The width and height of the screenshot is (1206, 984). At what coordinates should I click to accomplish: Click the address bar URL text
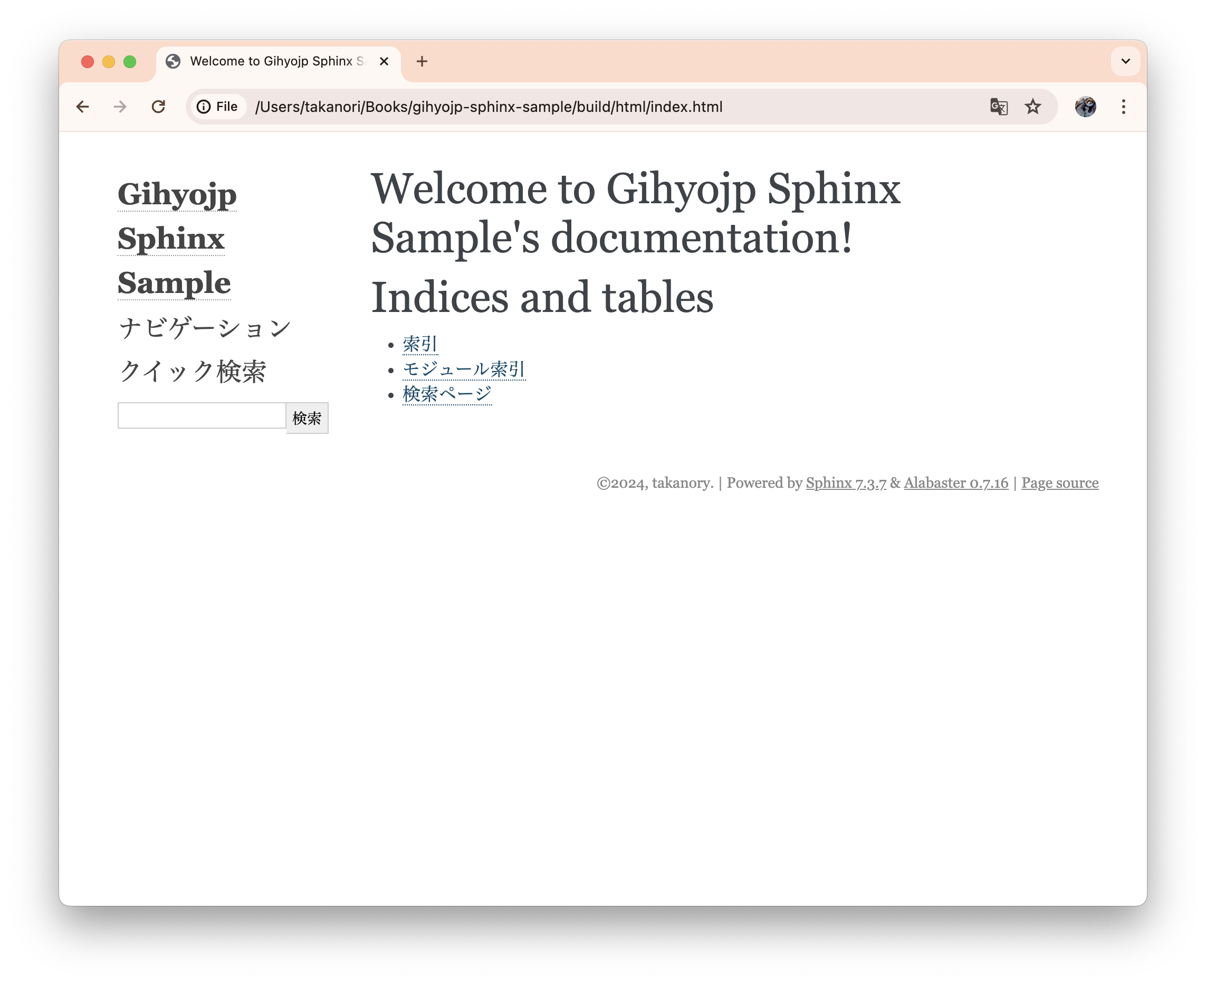tap(489, 107)
